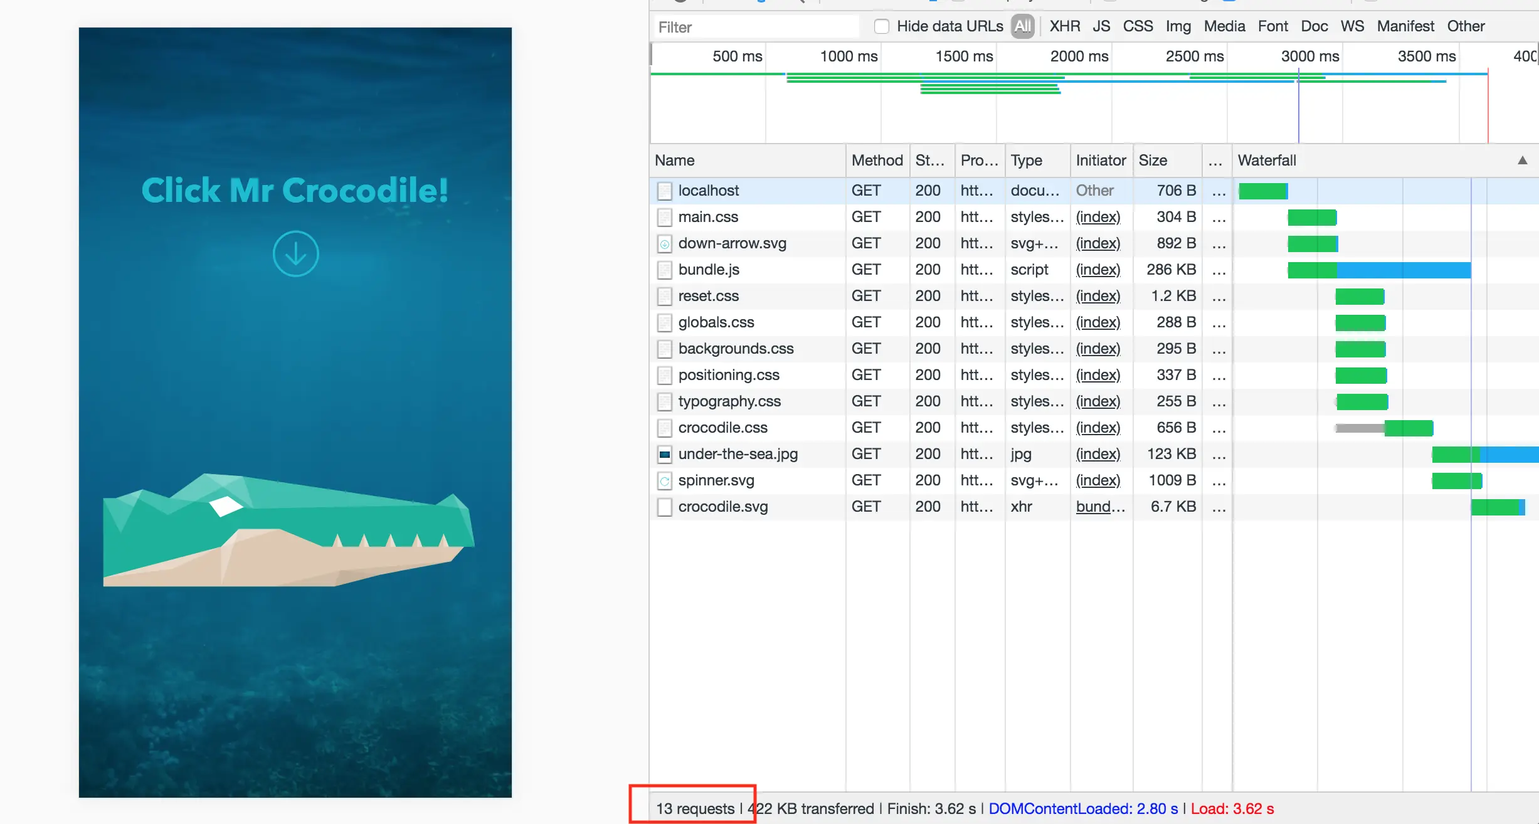
Task: Click the Size column header to sort
Action: tap(1153, 161)
